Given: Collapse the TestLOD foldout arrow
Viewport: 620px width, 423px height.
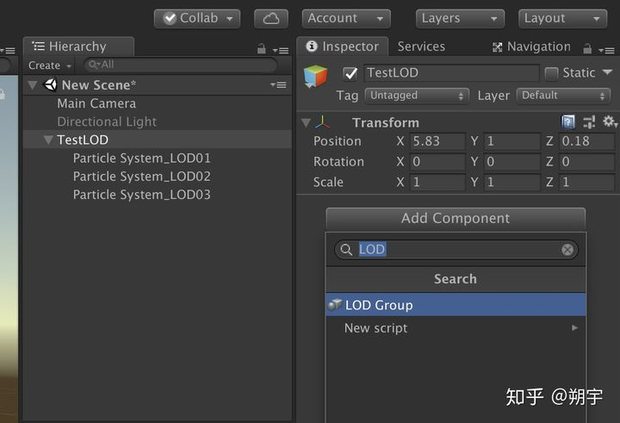Looking at the screenshot, I should 48,140.
